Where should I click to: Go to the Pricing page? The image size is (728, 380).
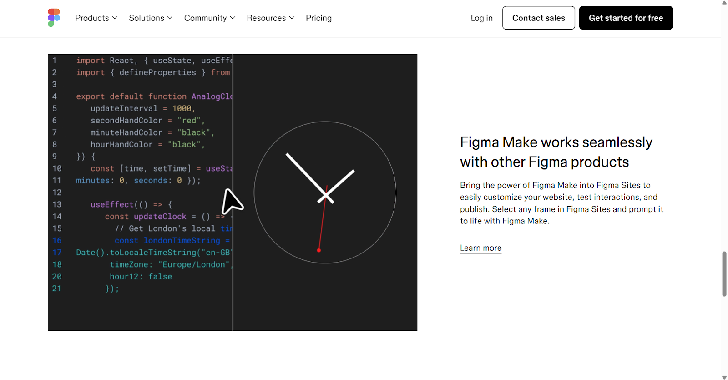318,18
